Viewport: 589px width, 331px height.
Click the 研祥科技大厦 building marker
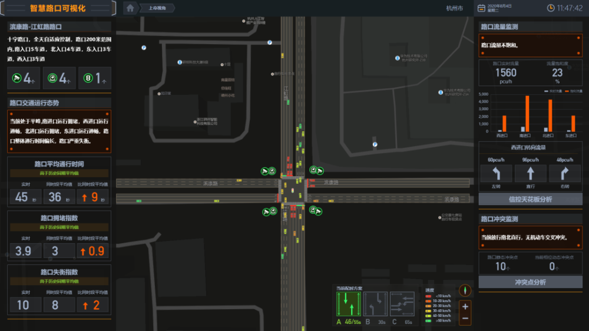(180, 62)
